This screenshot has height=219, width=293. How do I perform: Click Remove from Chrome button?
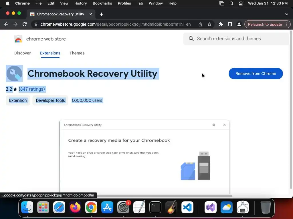click(256, 74)
